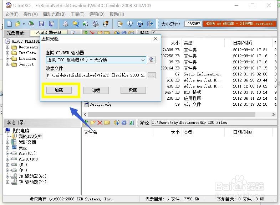
Task: Click the left arrow of the file list scrollbar
Action: (85, 114)
